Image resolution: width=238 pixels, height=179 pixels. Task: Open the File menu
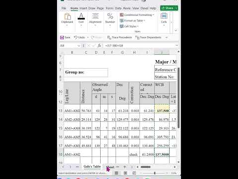pyautogui.click(x=64, y=8)
